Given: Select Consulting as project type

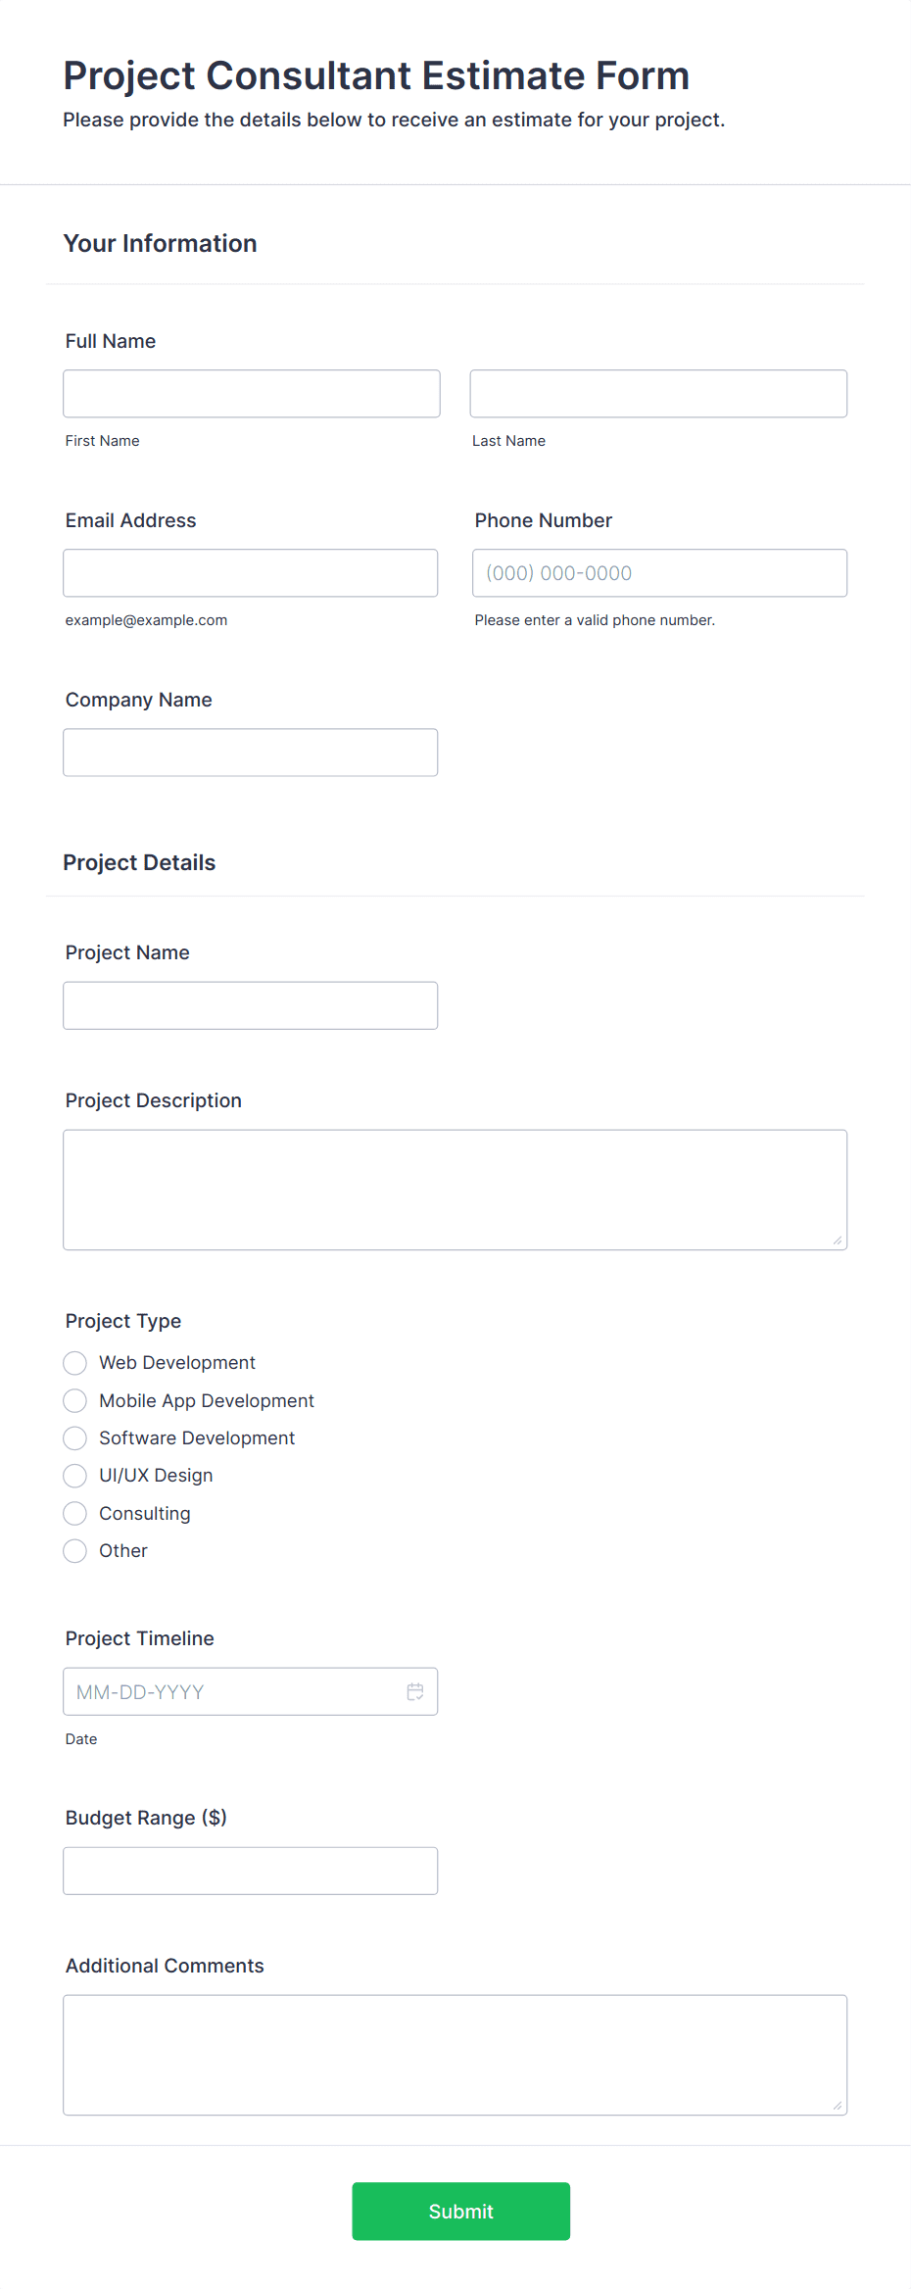Looking at the screenshot, I should coord(74,1513).
